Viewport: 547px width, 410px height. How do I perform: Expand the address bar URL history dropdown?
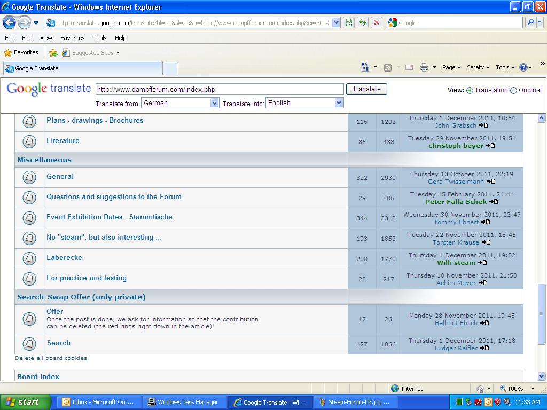pos(336,23)
